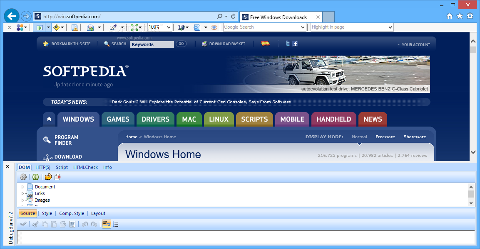Image resolution: width=480 pixels, height=249 pixels.
Task: Open the DRIVERS category tab
Action: (155, 120)
